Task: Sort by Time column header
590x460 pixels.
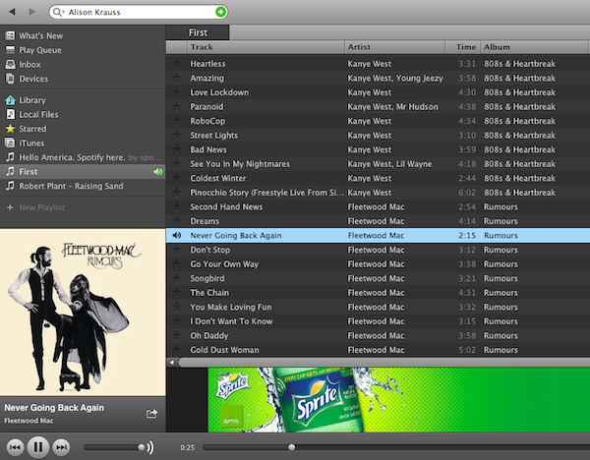Action: coord(463,47)
